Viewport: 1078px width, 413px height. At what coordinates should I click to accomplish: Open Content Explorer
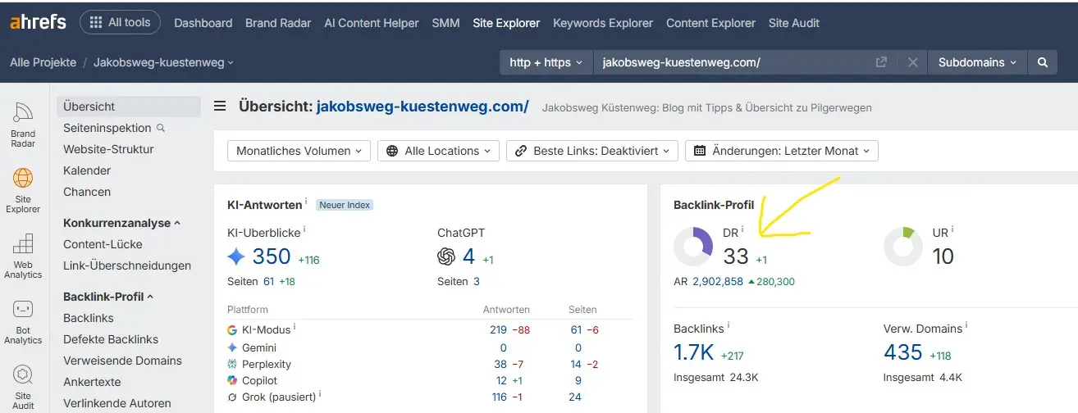(x=710, y=23)
